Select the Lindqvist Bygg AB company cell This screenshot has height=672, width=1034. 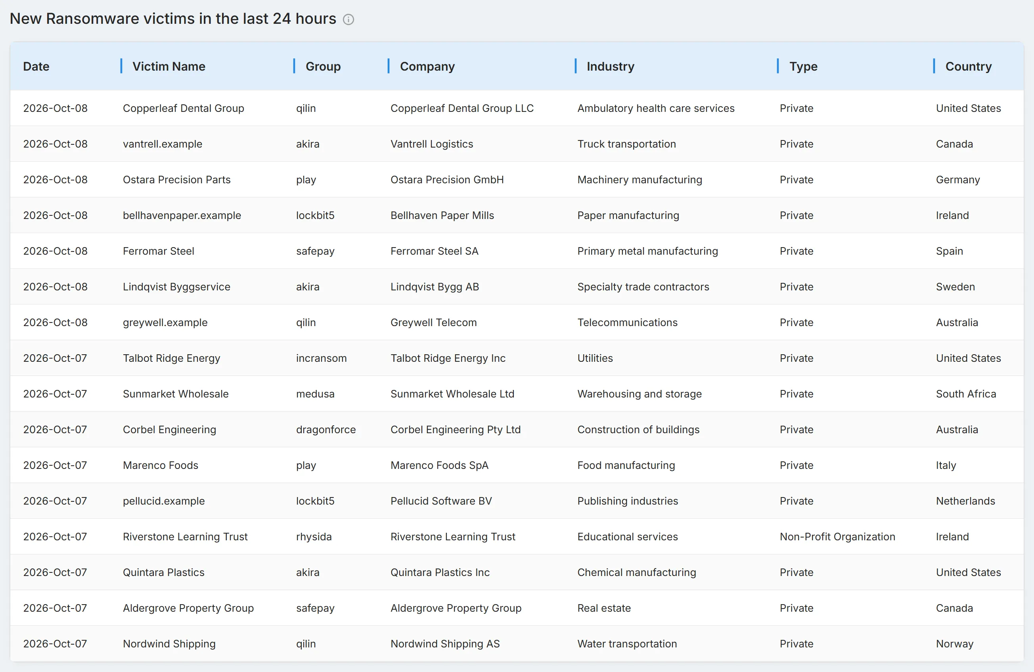pyautogui.click(x=435, y=286)
